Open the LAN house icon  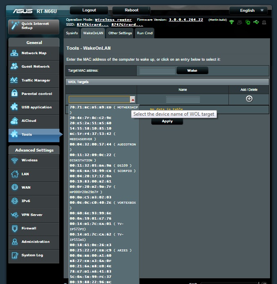[15, 174]
